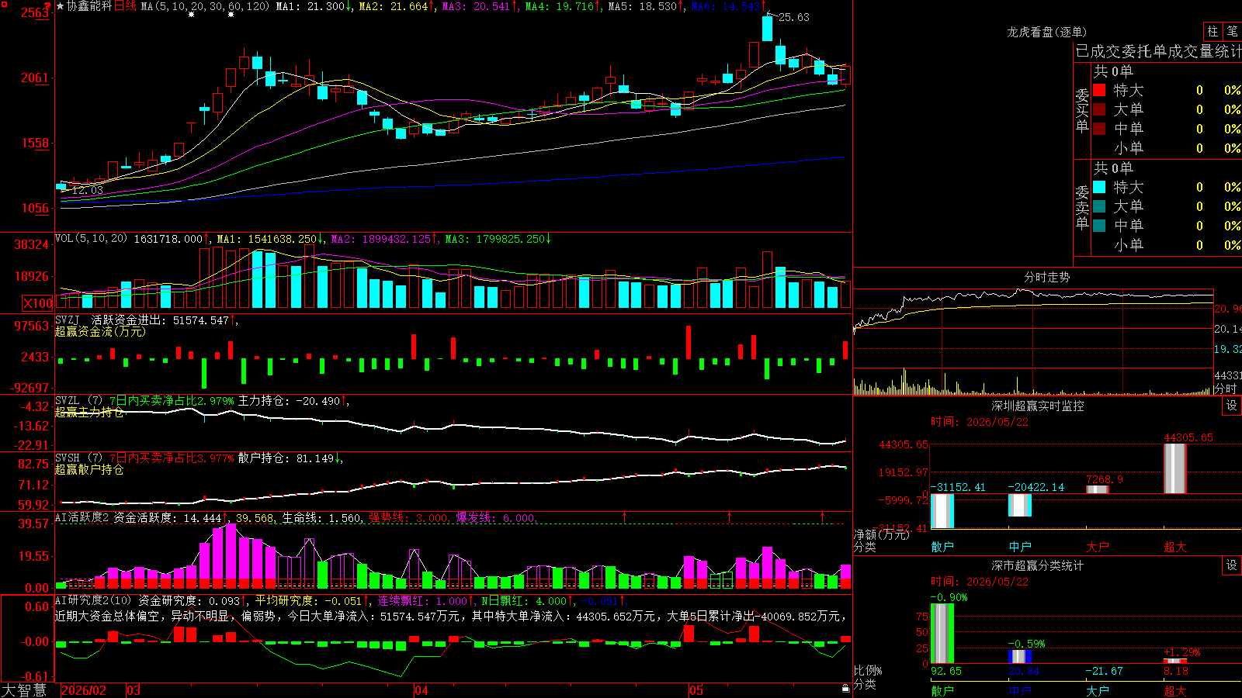The width and height of the screenshot is (1242, 698).
Task: Click the MA2: 21.664 value in the chart header
Action: tap(394, 6)
